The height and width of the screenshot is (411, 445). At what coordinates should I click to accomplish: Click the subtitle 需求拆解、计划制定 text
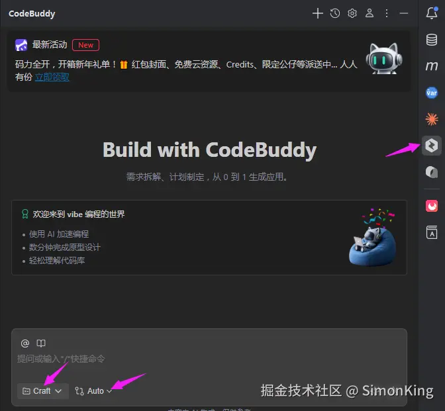207,177
